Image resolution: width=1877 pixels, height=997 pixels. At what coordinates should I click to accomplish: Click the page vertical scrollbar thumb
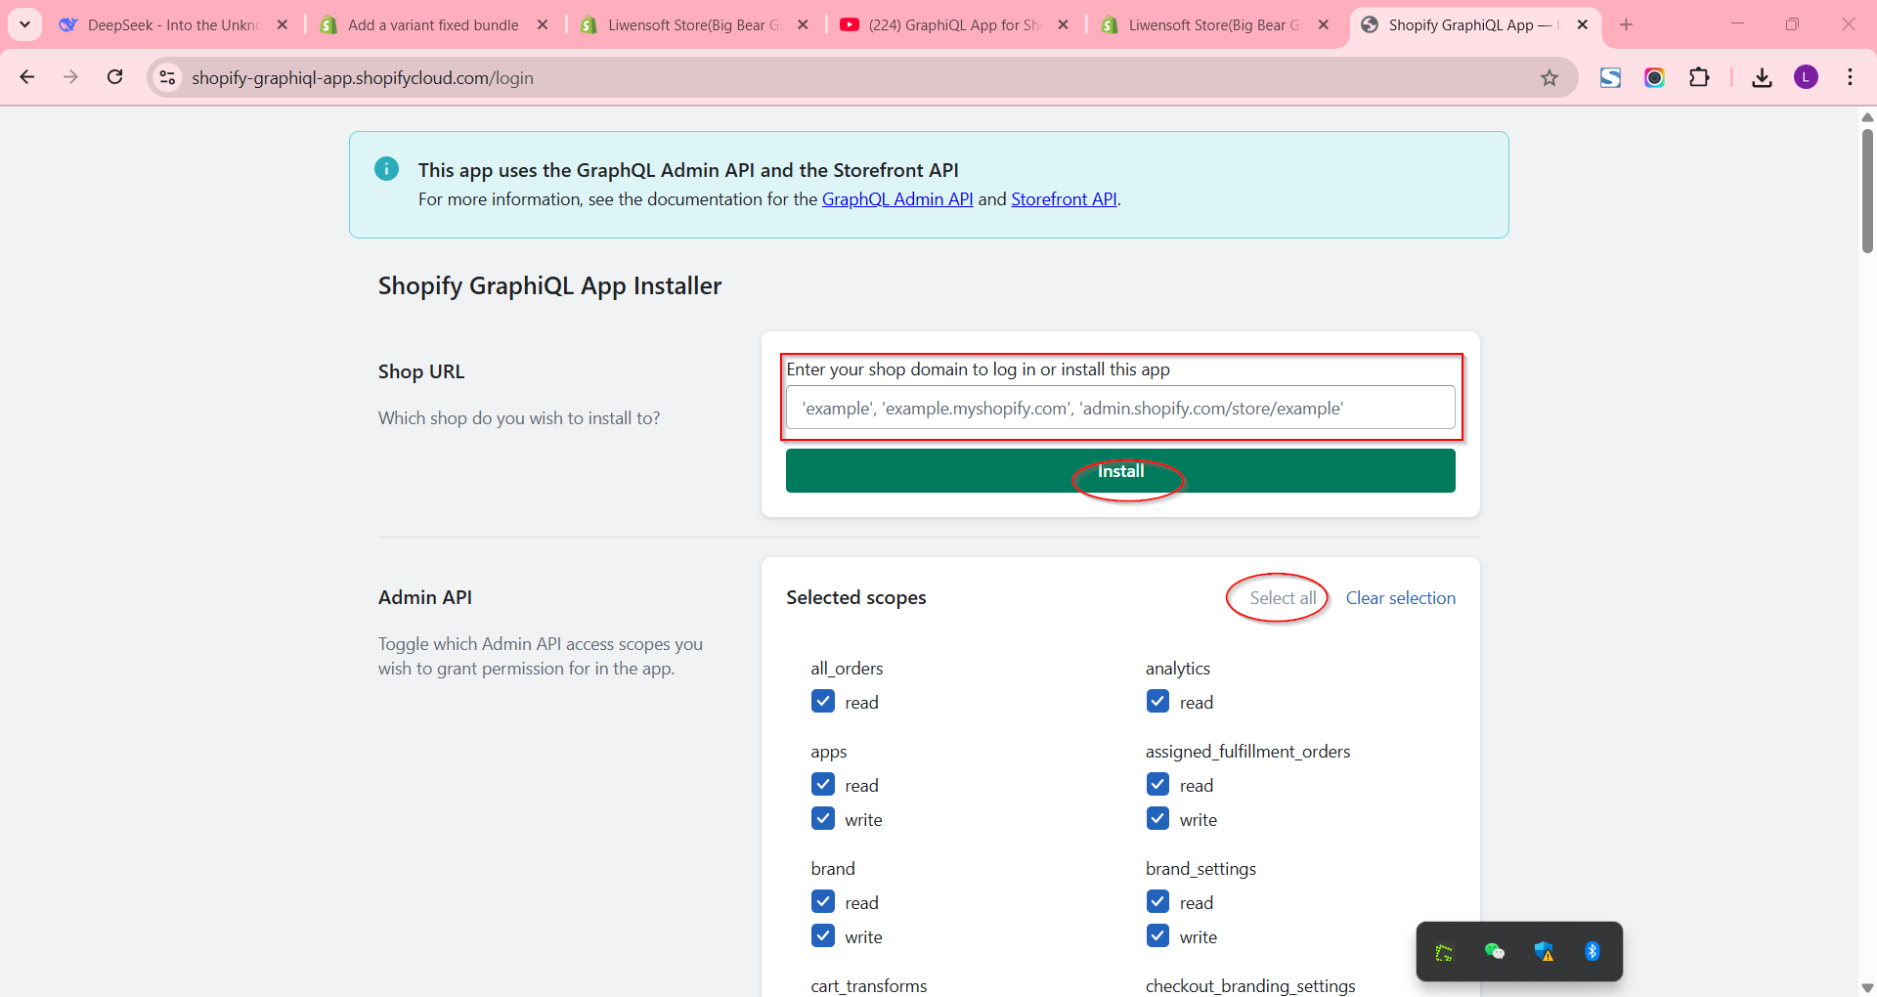(1867, 191)
